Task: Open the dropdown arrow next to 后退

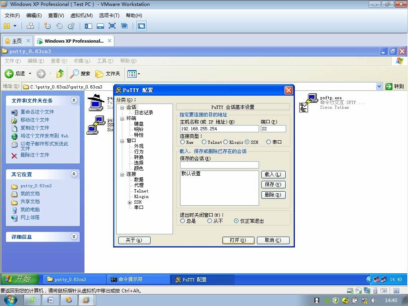Action: (30, 74)
